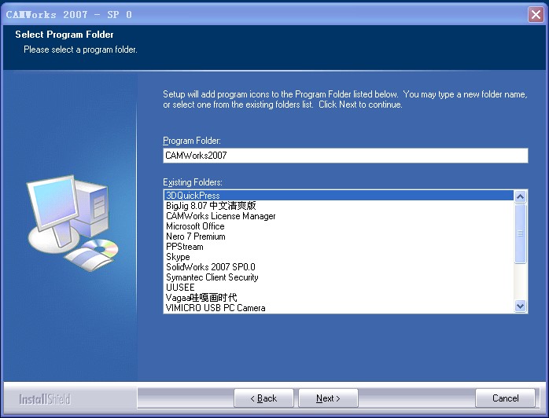Viewport: 549px width, 418px height.
Task: Click the Next button to continue
Action: tap(328, 398)
